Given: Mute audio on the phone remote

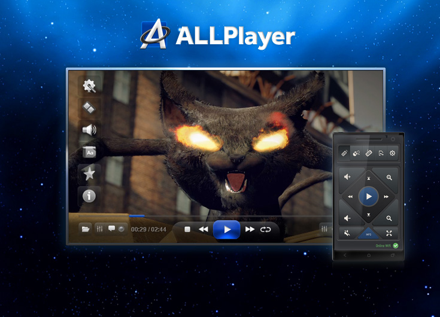Looking at the screenshot, I should coord(347,233).
